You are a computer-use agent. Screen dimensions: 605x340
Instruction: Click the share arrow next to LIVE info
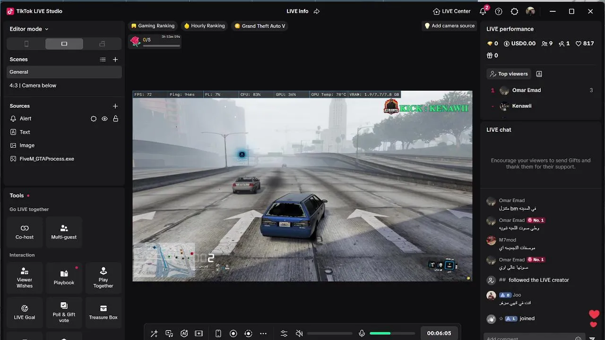(x=317, y=11)
